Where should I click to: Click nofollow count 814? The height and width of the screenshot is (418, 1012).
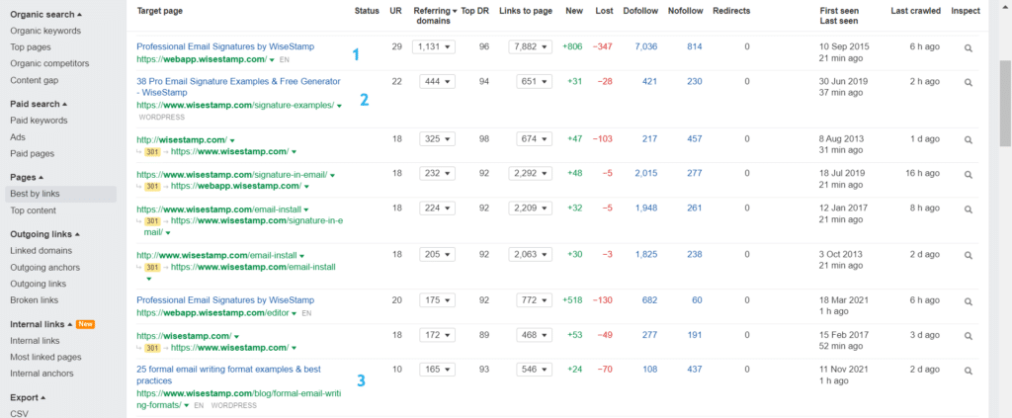[x=695, y=46]
